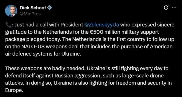The image size is (182, 97).
Task: Click 'air defence systems for Ukraine.' text
Action: coord(43,54)
